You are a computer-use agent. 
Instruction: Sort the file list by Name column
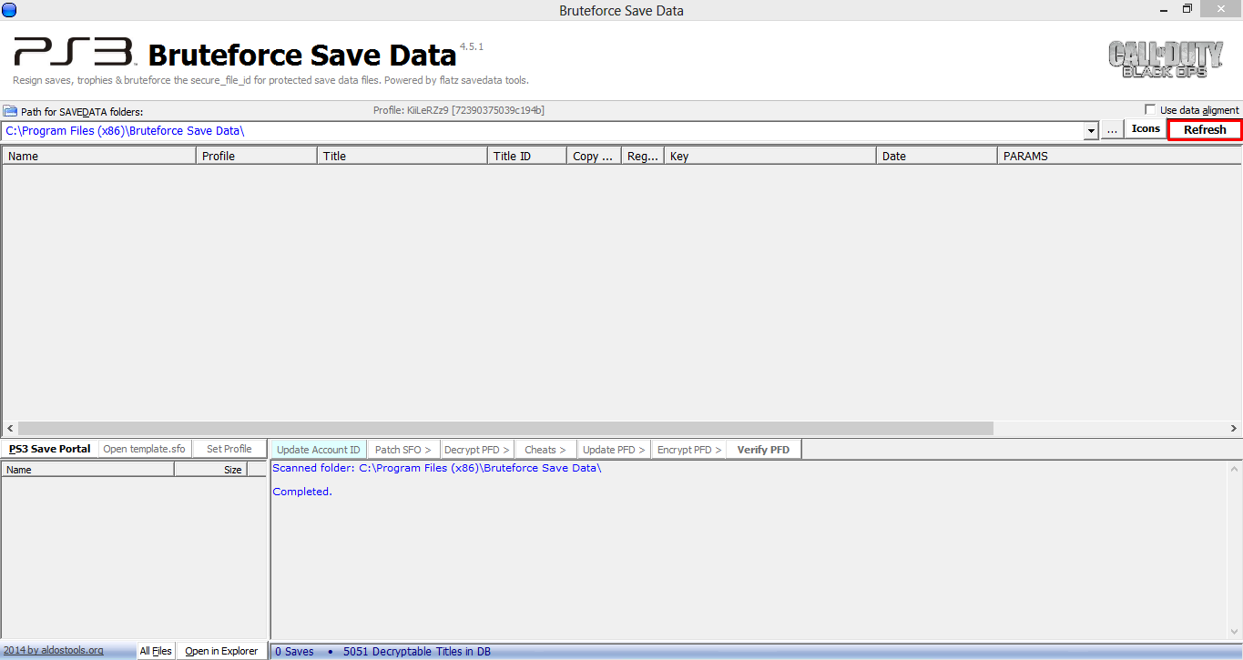pyautogui.click(x=88, y=470)
